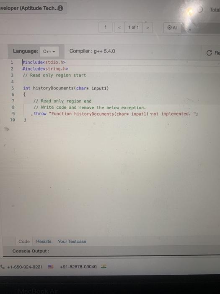Click phone number +1-650-924-9221
220x294 pixels.
(x=25, y=267)
